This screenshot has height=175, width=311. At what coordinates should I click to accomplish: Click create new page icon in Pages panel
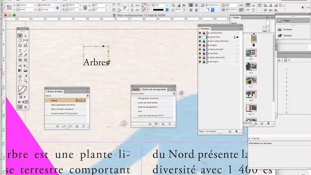262,123
